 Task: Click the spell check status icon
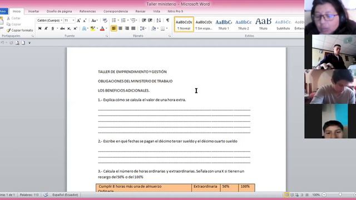[46, 195]
